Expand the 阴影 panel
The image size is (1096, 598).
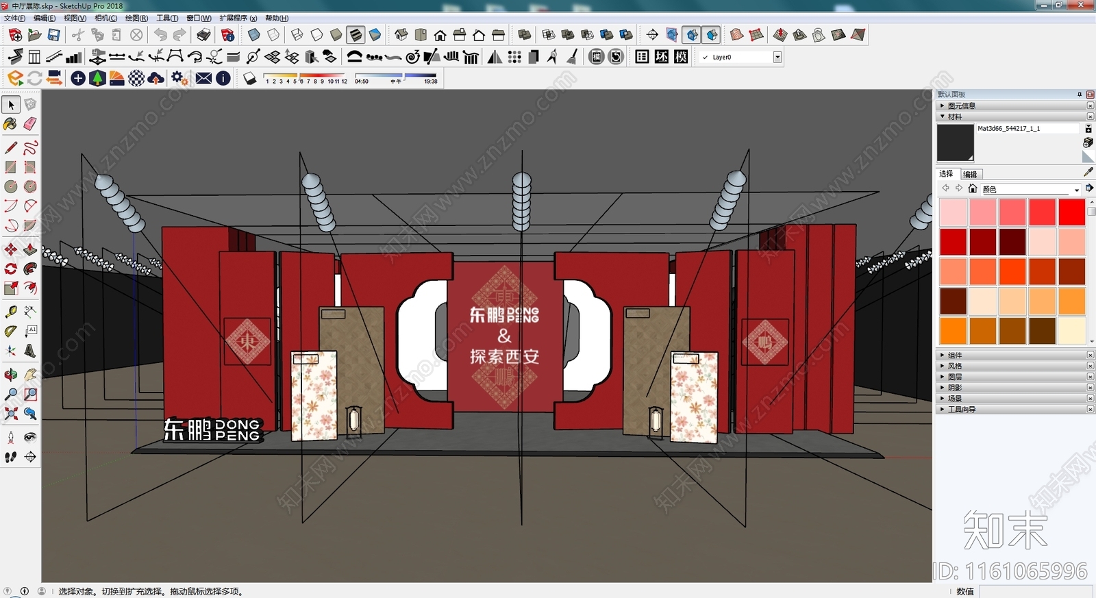pyautogui.click(x=1015, y=388)
